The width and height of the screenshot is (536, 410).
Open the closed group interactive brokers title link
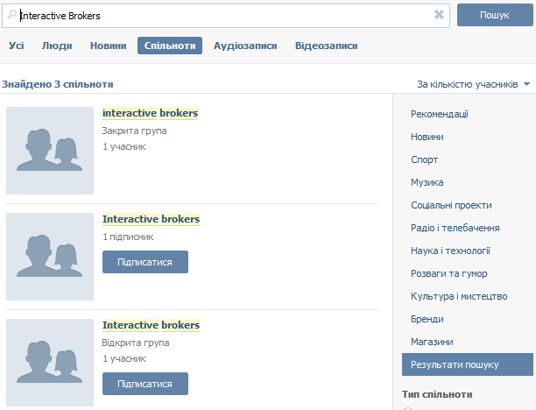click(150, 113)
